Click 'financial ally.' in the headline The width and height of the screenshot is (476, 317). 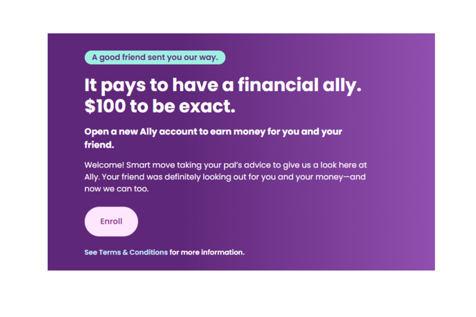(299, 85)
